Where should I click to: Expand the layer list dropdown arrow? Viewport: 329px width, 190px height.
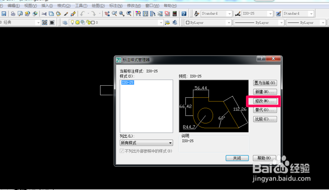(161, 22)
